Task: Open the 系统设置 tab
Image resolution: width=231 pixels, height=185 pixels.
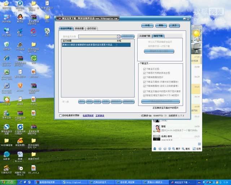Action: [79, 29]
